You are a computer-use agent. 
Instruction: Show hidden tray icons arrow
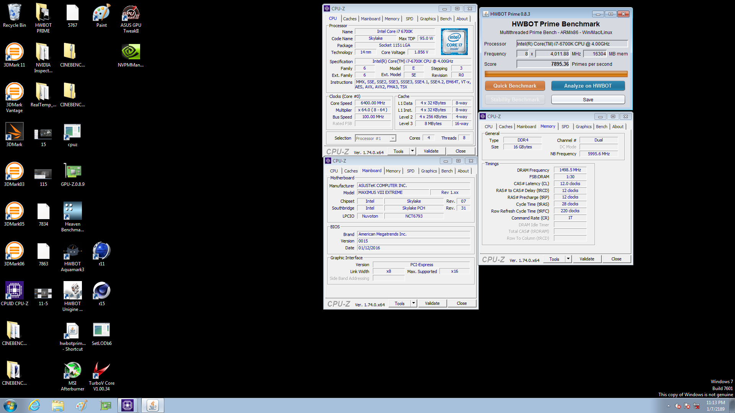tap(668, 406)
